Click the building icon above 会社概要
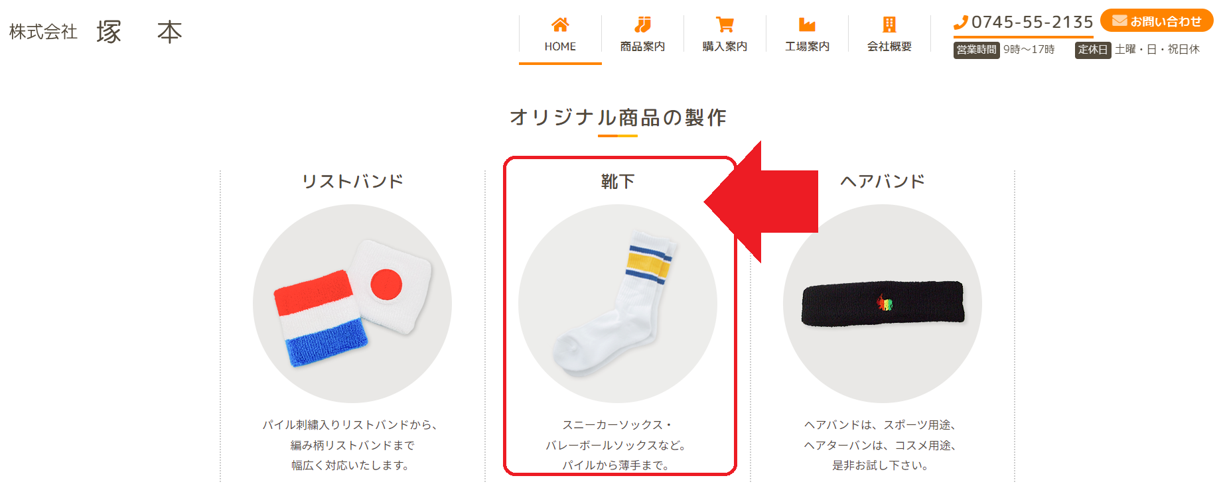The width and height of the screenshot is (1223, 486). pos(889,25)
